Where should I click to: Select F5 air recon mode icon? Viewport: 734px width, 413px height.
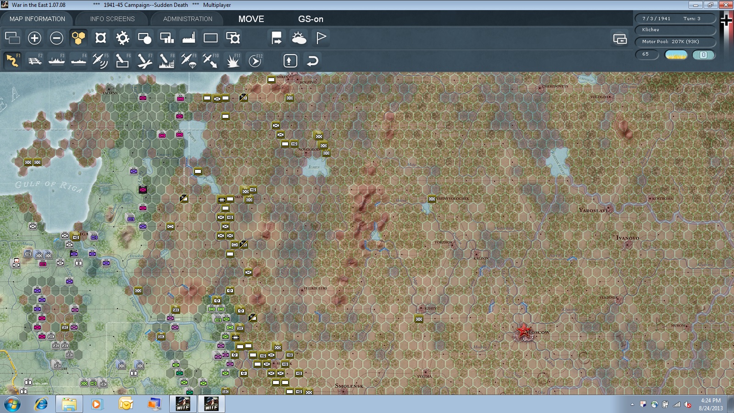click(100, 61)
